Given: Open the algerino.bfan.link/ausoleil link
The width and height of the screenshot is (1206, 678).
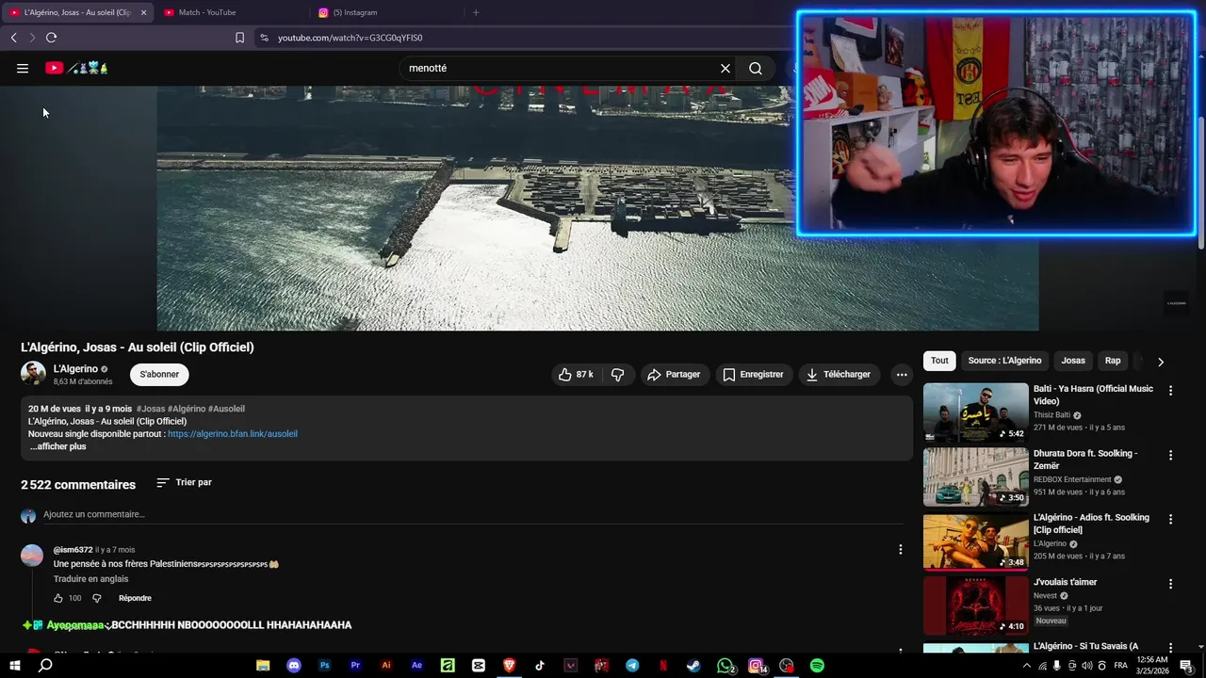Looking at the screenshot, I should (233, 434).
